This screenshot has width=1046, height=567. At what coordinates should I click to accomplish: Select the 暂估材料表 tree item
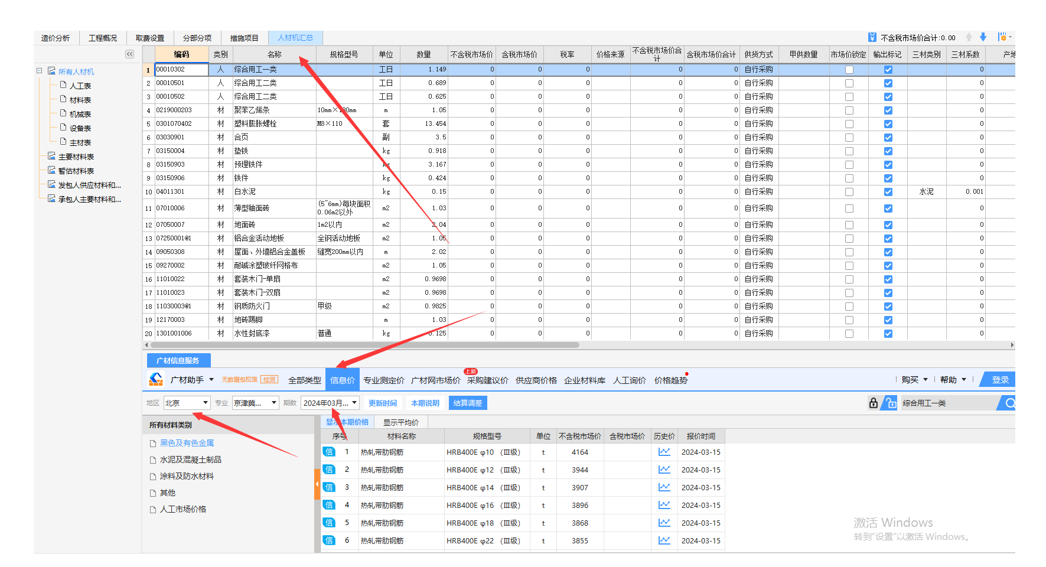pos(76,171)
